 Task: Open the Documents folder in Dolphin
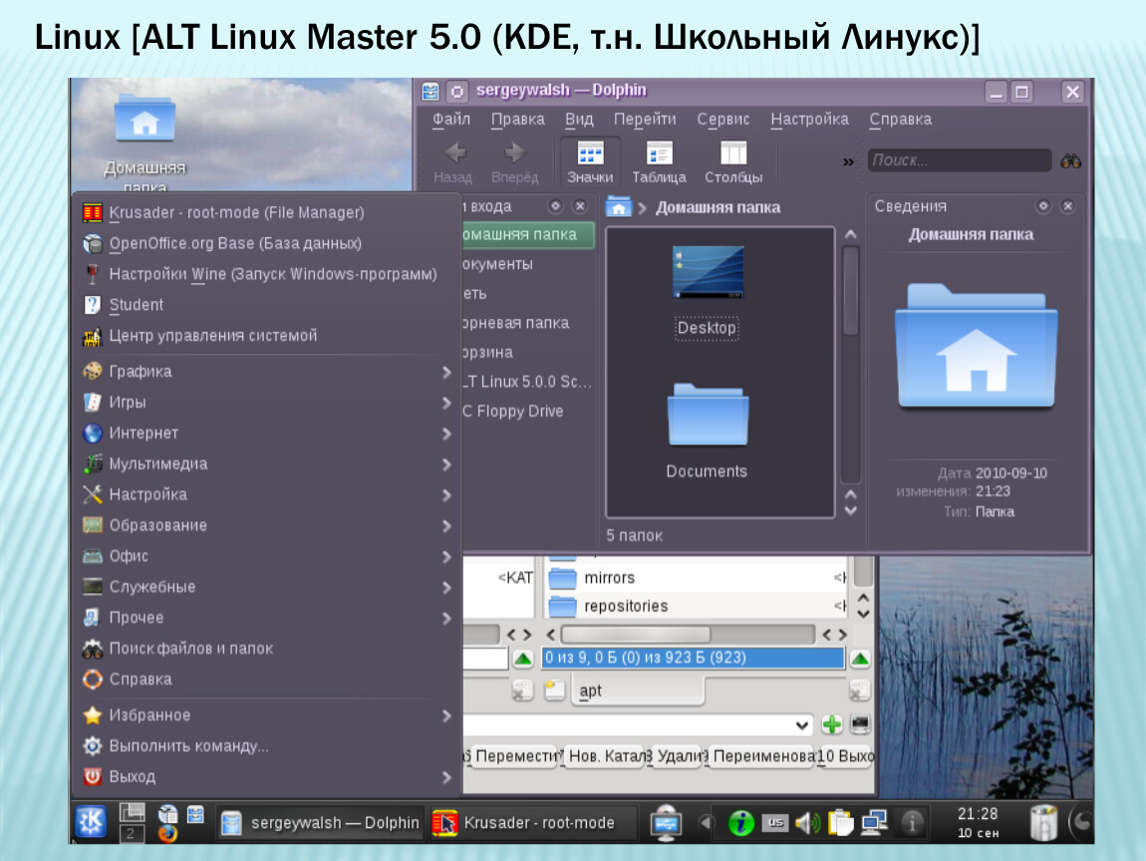[x=707, y=414]
